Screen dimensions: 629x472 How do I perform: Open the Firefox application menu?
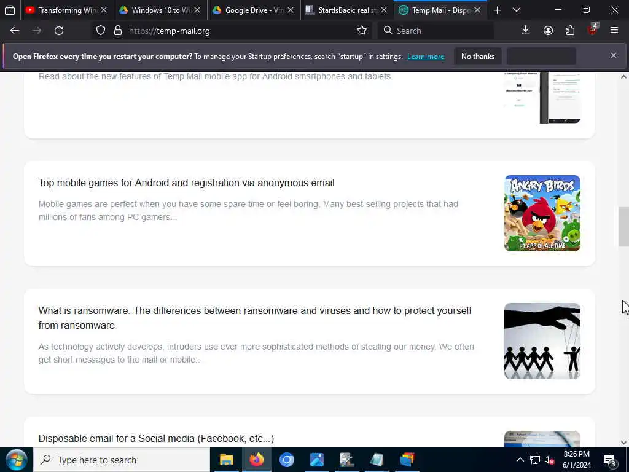[614, 31]
